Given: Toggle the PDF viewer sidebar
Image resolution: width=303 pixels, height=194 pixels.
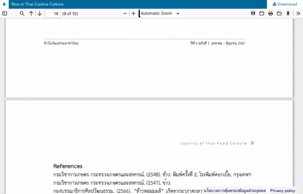Looking at the screenshot, I should 5,13.
